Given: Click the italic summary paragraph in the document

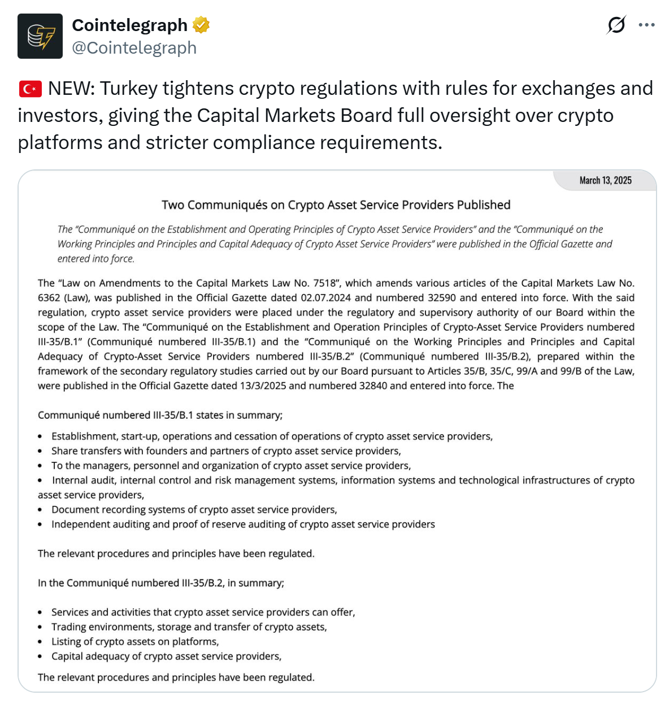Looking at the screenshot, I should tap(334, 244).
